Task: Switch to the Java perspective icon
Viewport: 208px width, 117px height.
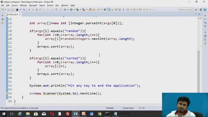Action: point(201,9)
